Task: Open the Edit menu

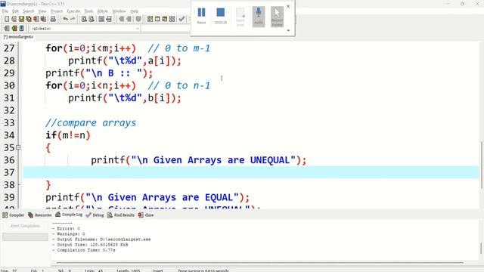Action: tap(15, 11)
